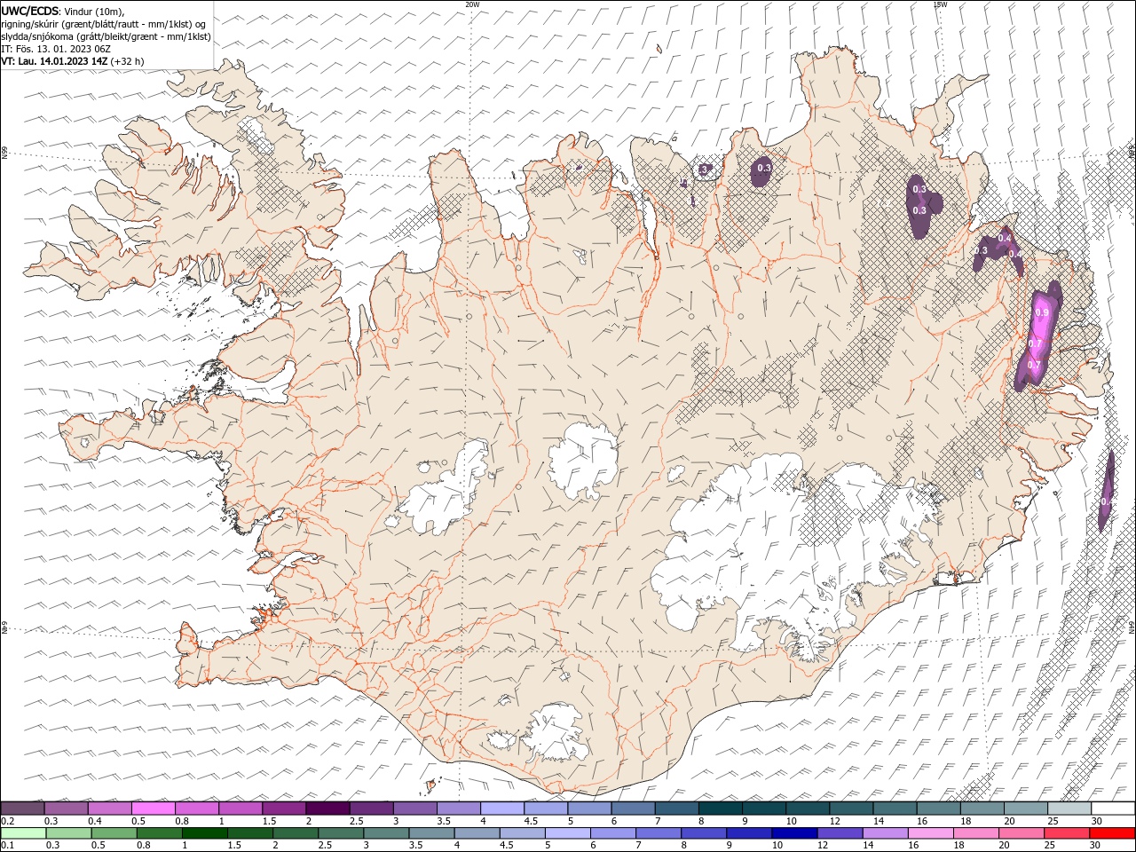
Task: Click the 0.9 snowfall value on the map
Action: [x=1042, y=313]
